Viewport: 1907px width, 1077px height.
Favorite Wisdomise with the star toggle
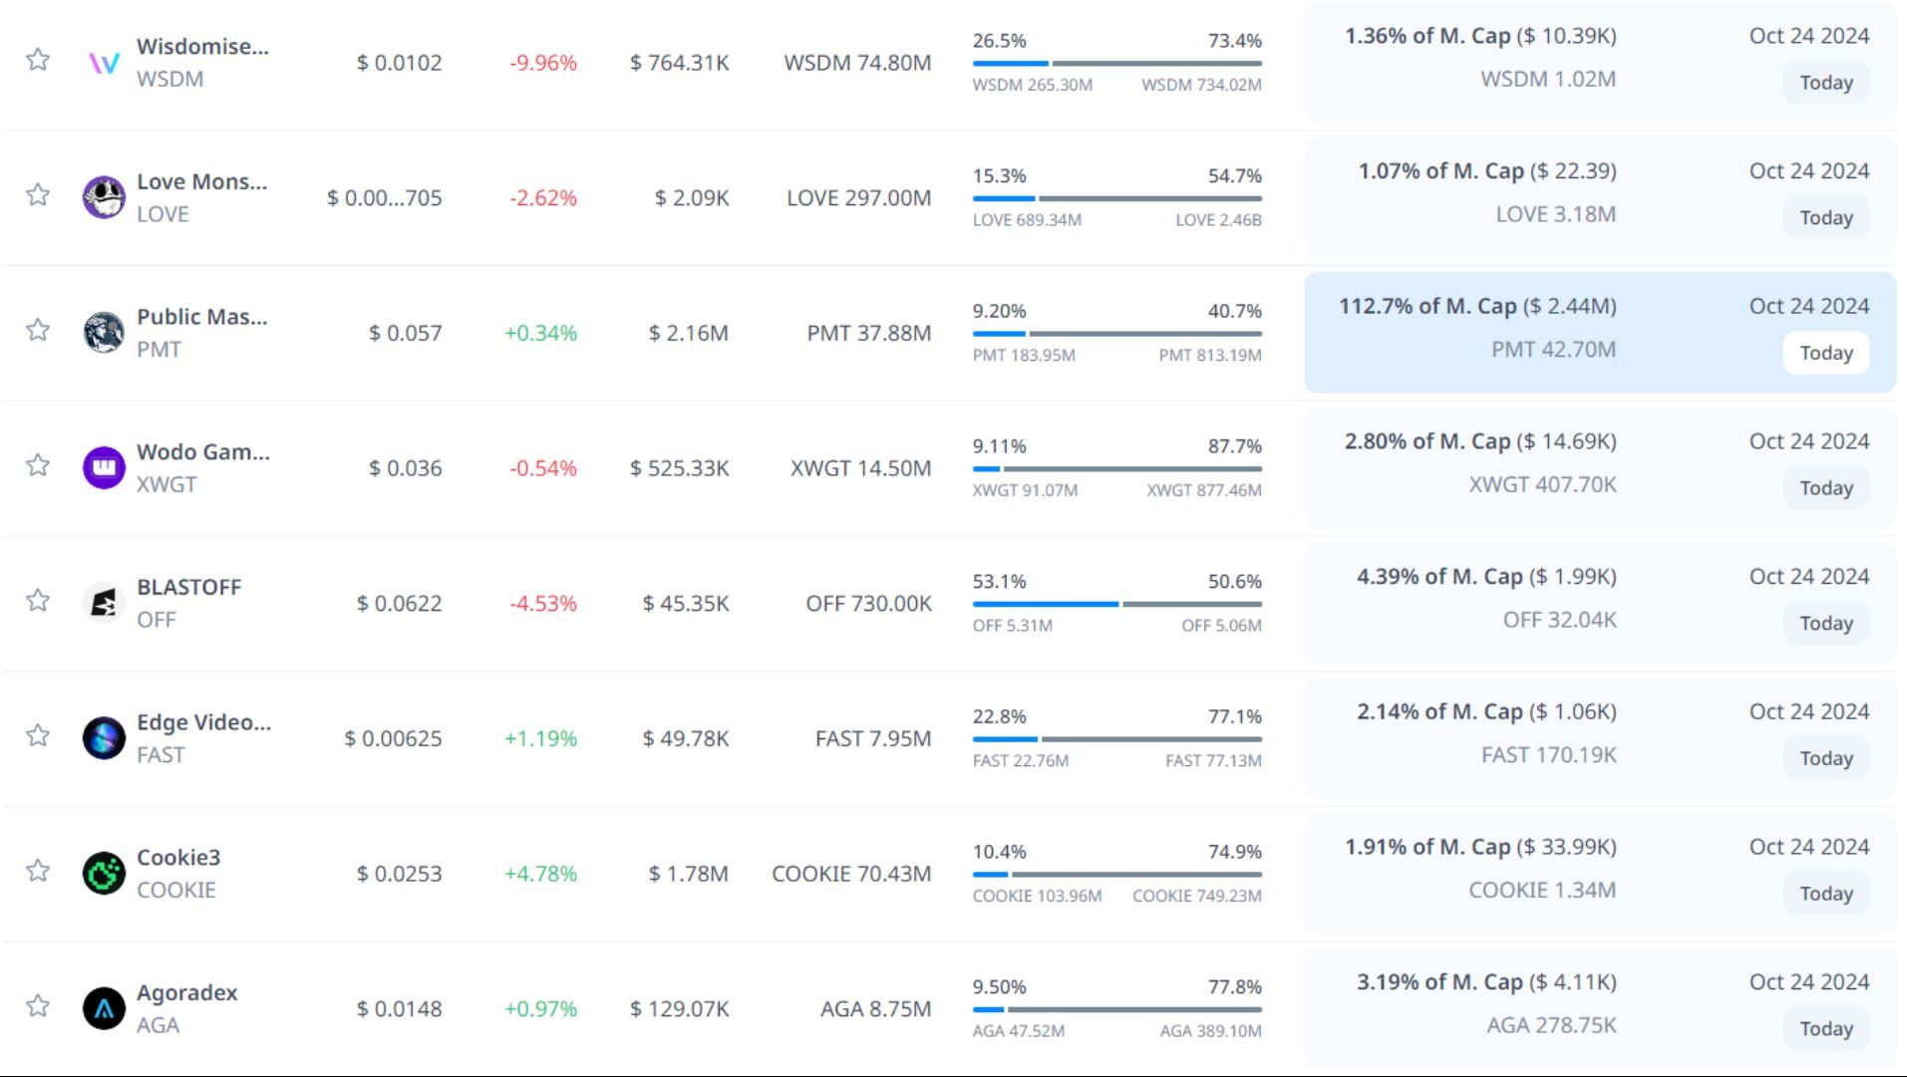[38, 60]
